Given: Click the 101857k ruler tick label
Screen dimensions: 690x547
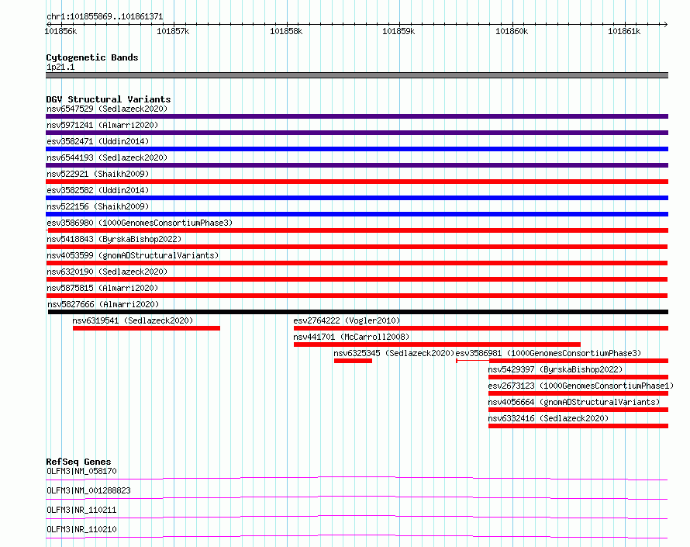Looking at the screenshot, I should [x=173, y=31].
